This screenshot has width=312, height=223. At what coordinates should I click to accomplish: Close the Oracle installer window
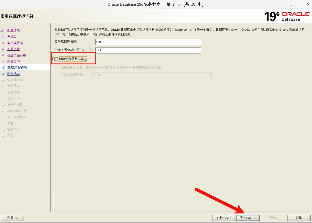[308, 5]
